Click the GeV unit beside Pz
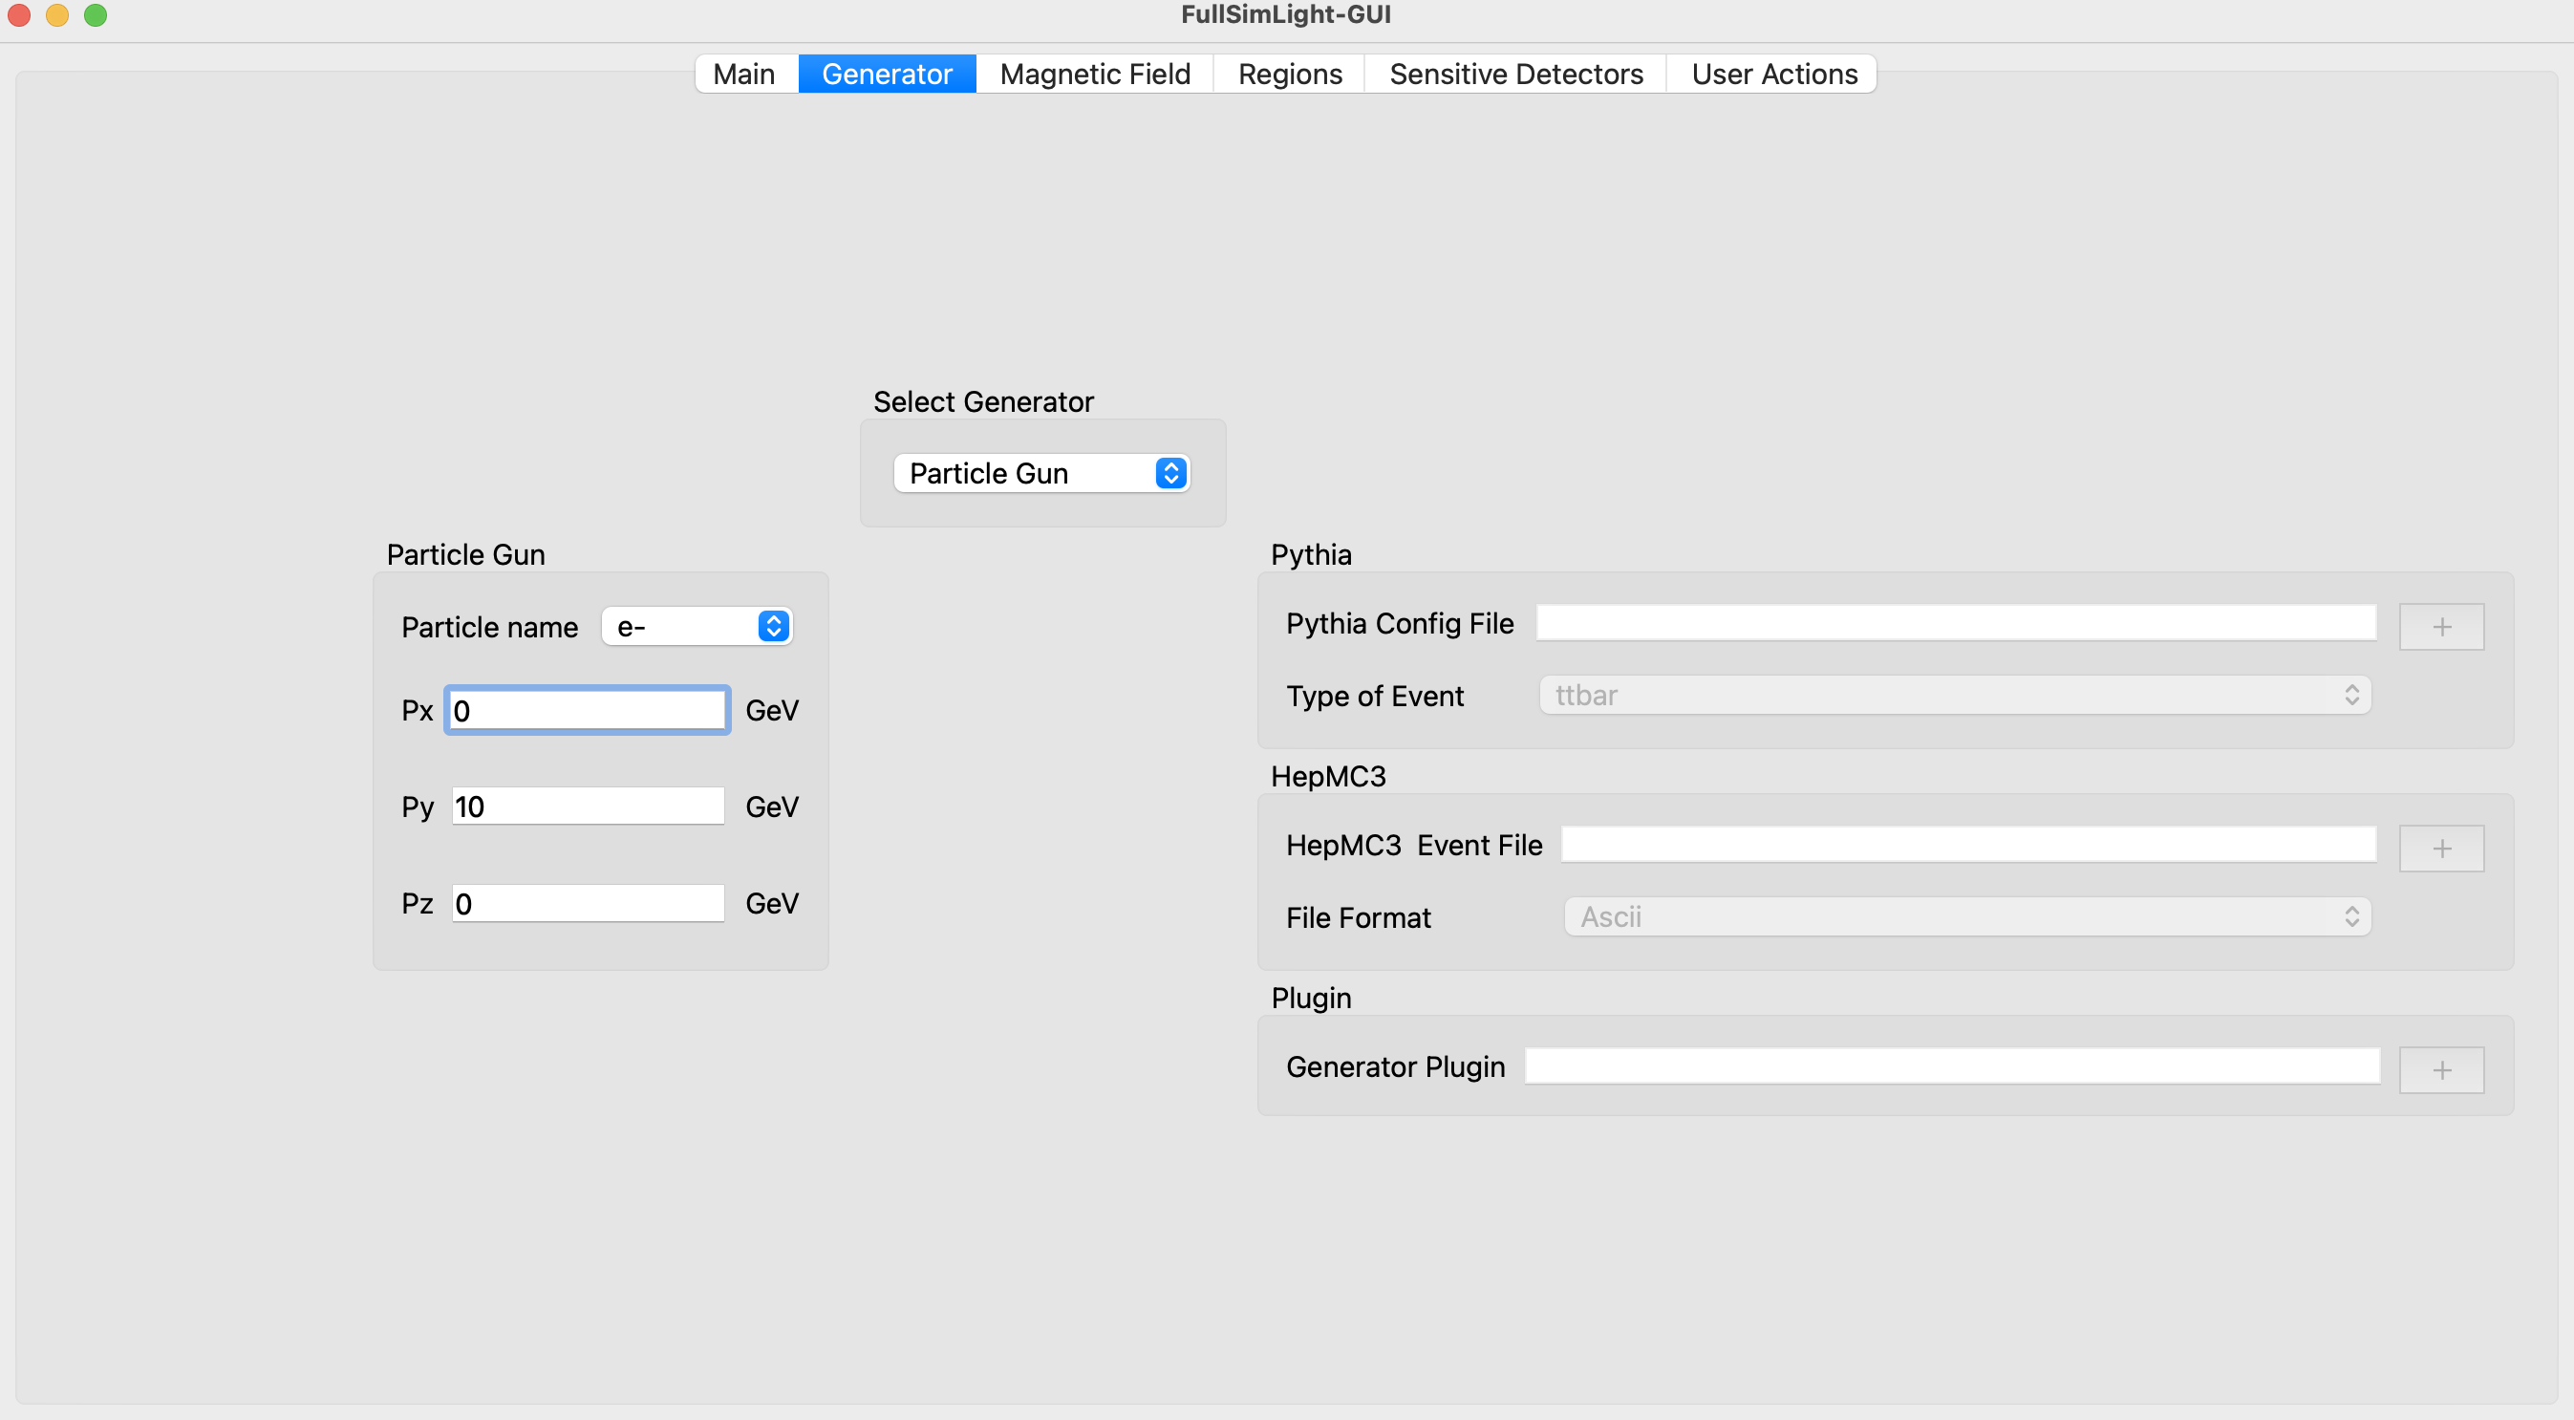Screen dimensions: 2574x1420 pyautogui.click(x=771, y=903)
